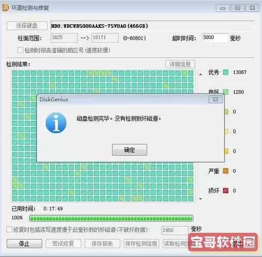Image resolution: width=262 pixels, height=257 pixels.
Task: Minimize the bad track detection window
Action: 222,8
